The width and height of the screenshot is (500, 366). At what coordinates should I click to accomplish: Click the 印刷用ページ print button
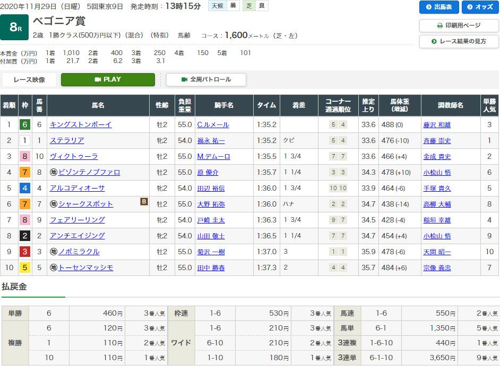tap(459, 25)
